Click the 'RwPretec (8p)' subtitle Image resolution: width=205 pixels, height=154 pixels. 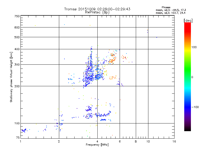97,12
